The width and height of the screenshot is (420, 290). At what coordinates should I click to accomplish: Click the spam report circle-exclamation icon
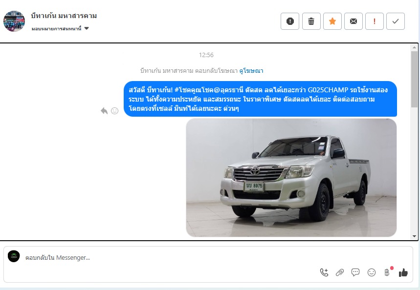point(290,21)
